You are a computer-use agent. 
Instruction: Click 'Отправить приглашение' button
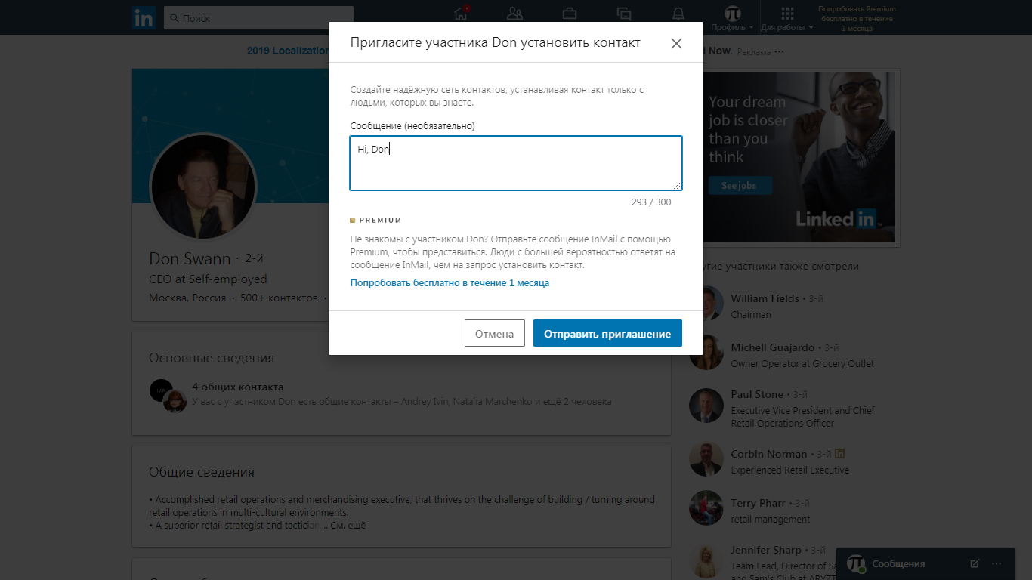(607, 333)
